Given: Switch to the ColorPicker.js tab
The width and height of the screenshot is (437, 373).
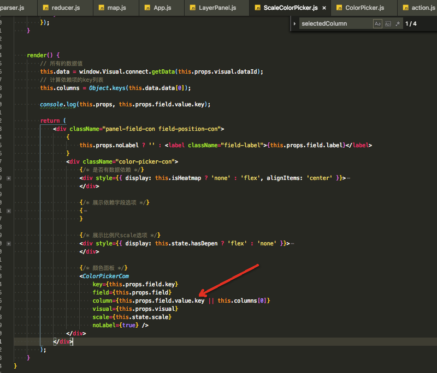Looking at the screenshot, I should (x=364, y=8).
